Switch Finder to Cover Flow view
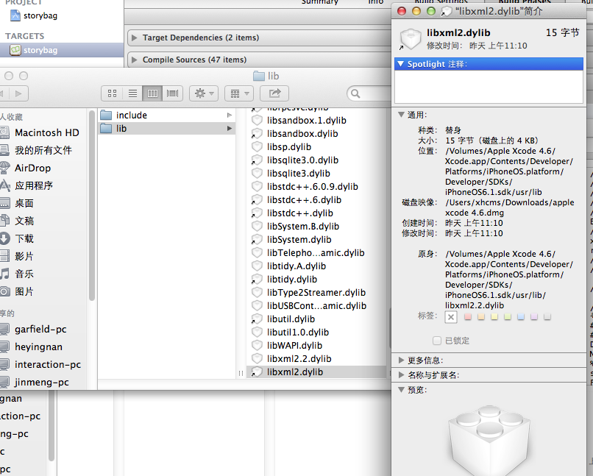This screenshot has width=593, height=476. (172, 93)
